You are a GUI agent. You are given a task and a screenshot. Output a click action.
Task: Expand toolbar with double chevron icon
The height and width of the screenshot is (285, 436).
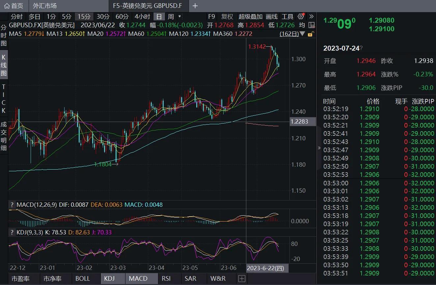click(311, 16)
